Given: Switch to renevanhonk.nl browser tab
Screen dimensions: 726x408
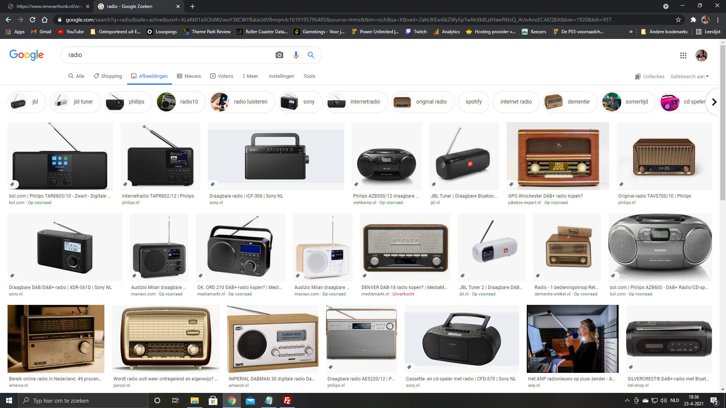Looking at the screenshot, I should (48, 6).
